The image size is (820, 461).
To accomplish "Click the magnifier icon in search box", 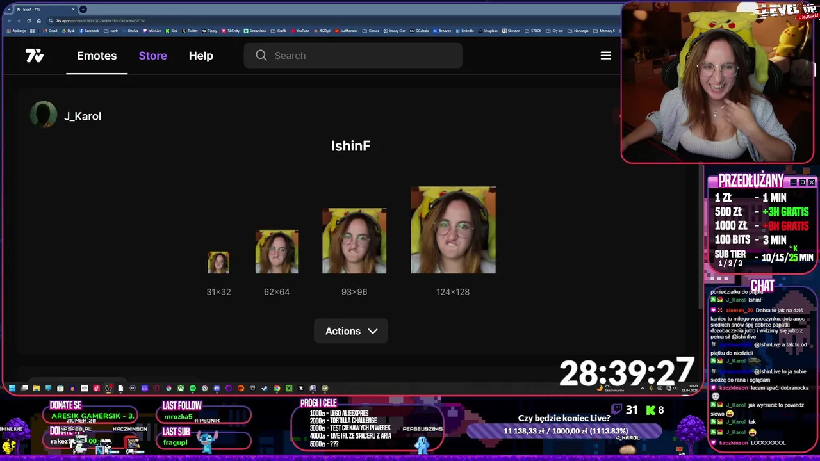I will [261, 56].
